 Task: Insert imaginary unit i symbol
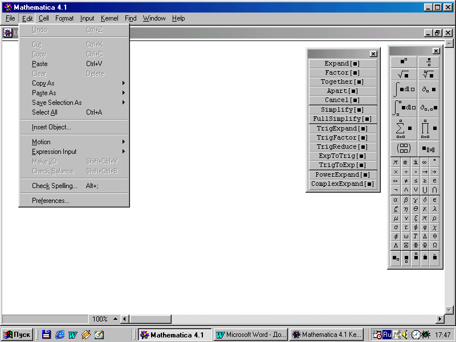416,162
